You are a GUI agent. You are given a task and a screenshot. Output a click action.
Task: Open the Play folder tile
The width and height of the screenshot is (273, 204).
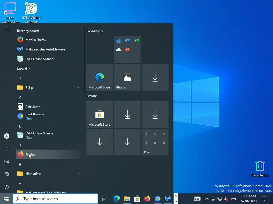(155, 142)
